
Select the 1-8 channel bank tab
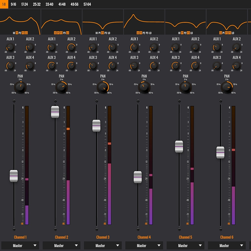tap(4, 4)
